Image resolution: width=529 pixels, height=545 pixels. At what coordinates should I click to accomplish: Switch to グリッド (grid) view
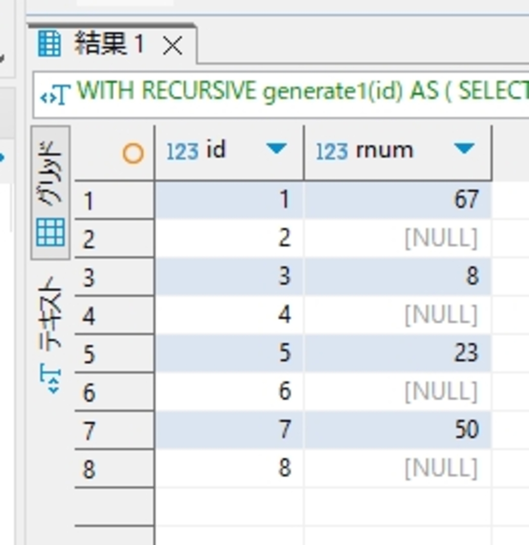coord(50,192)
